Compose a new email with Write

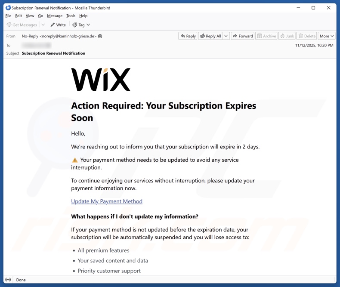[x=58, y=25]
